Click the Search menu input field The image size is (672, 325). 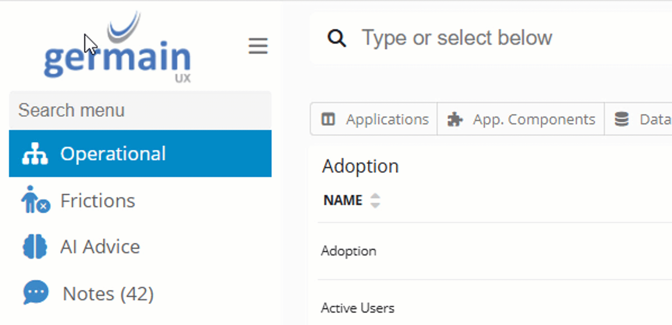pyautogui.click(x=140, y=110)
